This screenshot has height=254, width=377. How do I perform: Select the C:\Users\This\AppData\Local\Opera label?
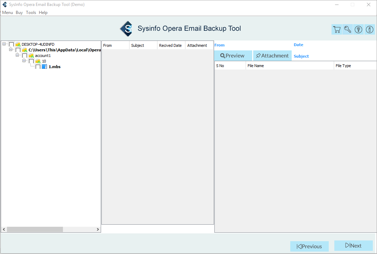coord(65,50)
